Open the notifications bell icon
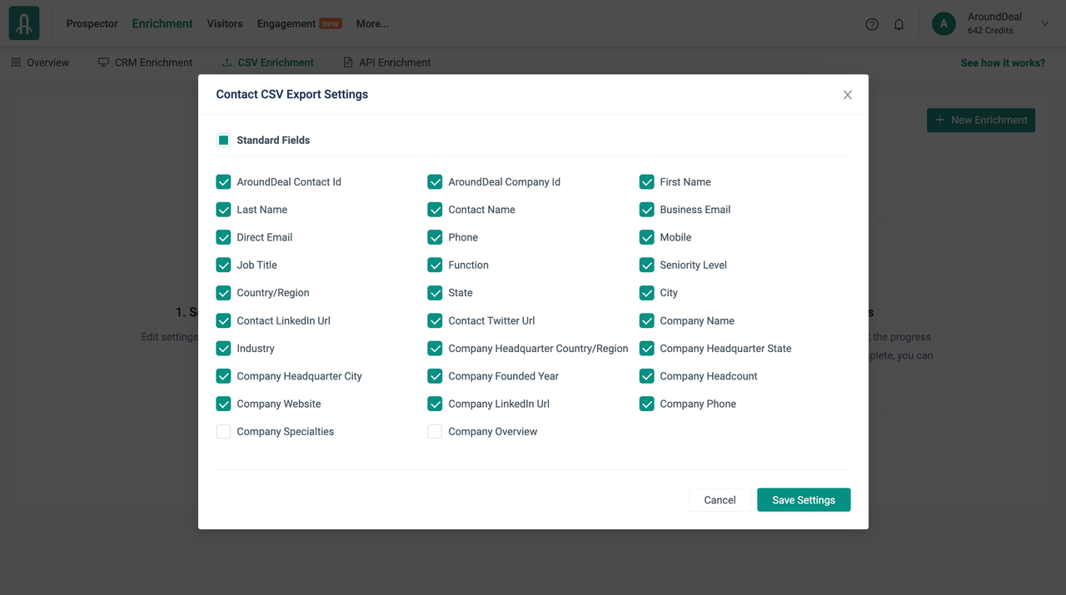 point(899,24)
